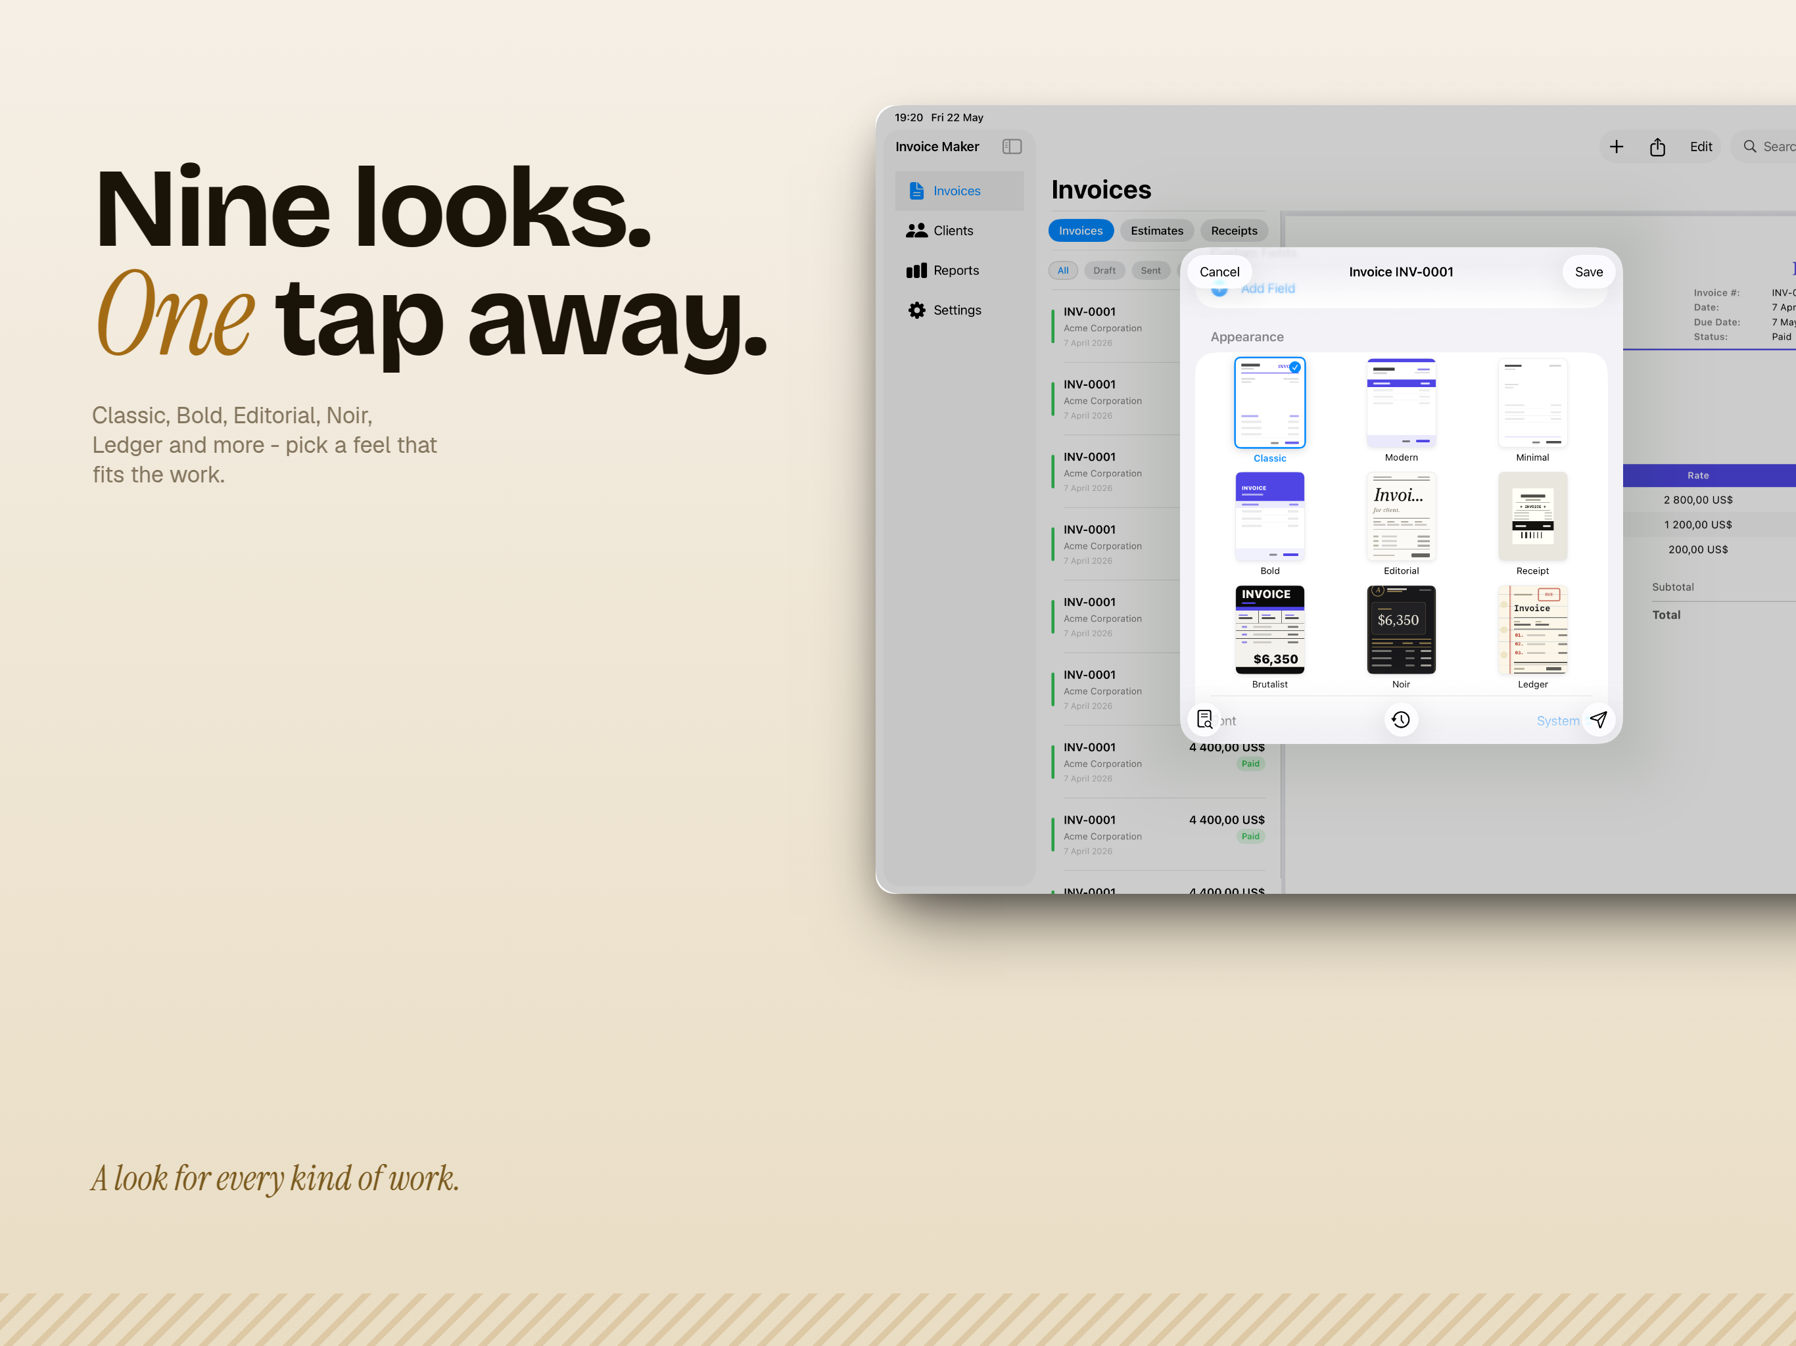
Task: Choose the Ledger invoice template
Action: click(1532, 630)
